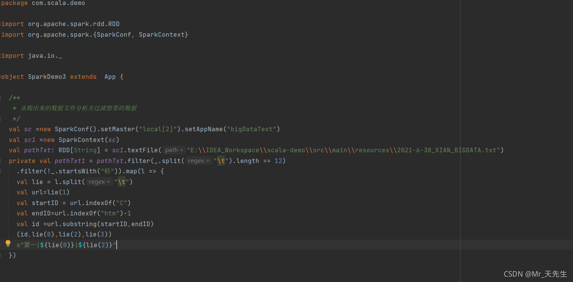Click the "C" string in indexOf
The width and height of the screenshot is (573, 282).
pyautogui.click(x=122, y=203)
